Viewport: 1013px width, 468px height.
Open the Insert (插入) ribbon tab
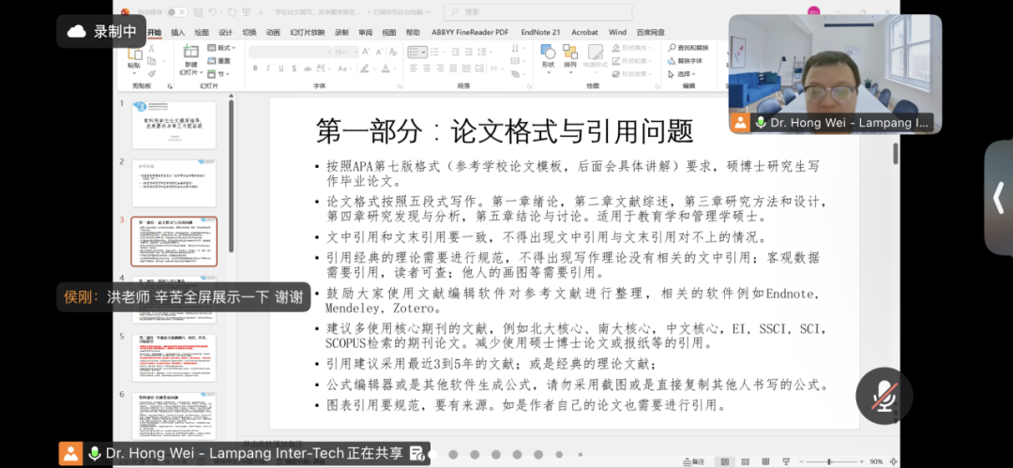tap(177, 32)
